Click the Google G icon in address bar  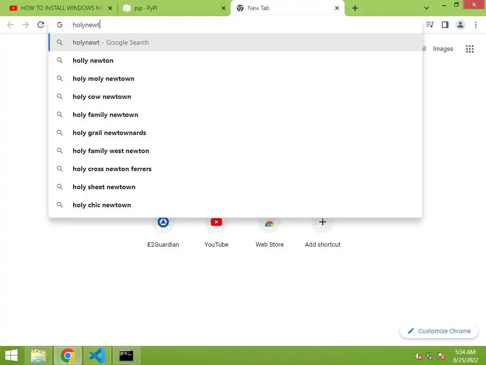point(60,25)
